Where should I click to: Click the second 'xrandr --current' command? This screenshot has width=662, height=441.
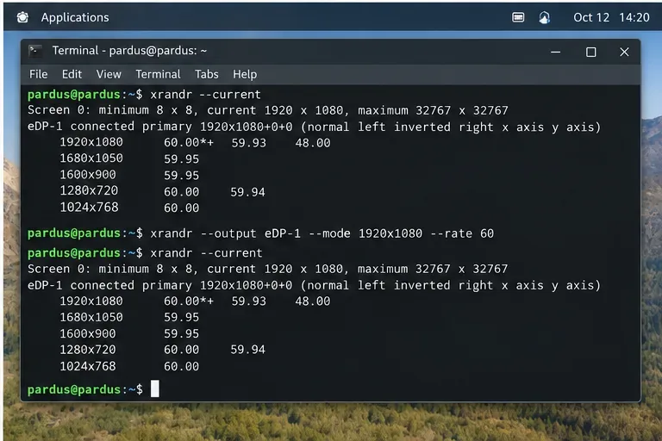[207, 253]
